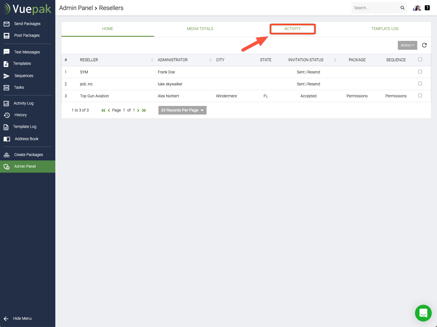Open Send Packages from sidebar
Screen dimensions: 437x327
click(27, 24)
